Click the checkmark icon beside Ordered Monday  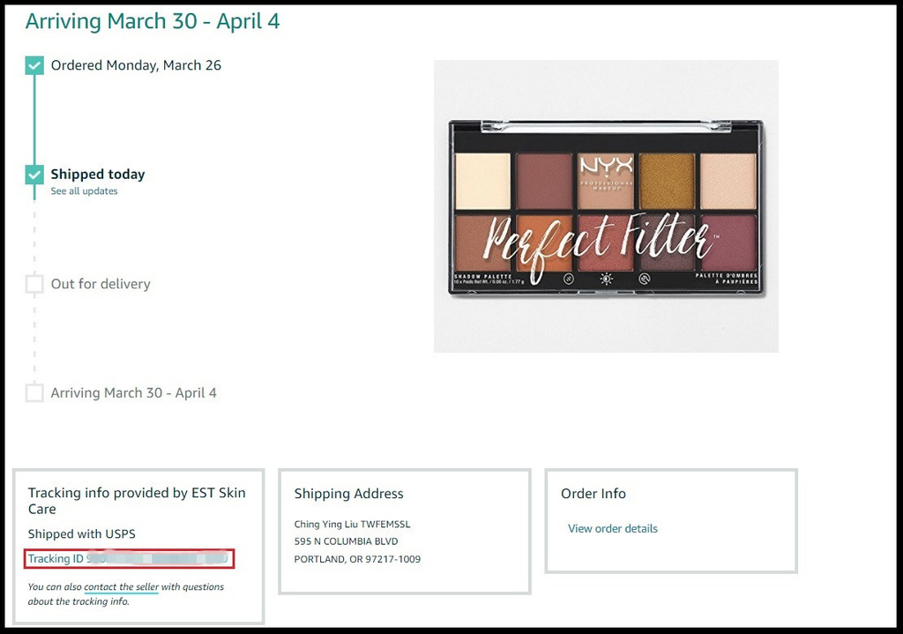point(34,65)
